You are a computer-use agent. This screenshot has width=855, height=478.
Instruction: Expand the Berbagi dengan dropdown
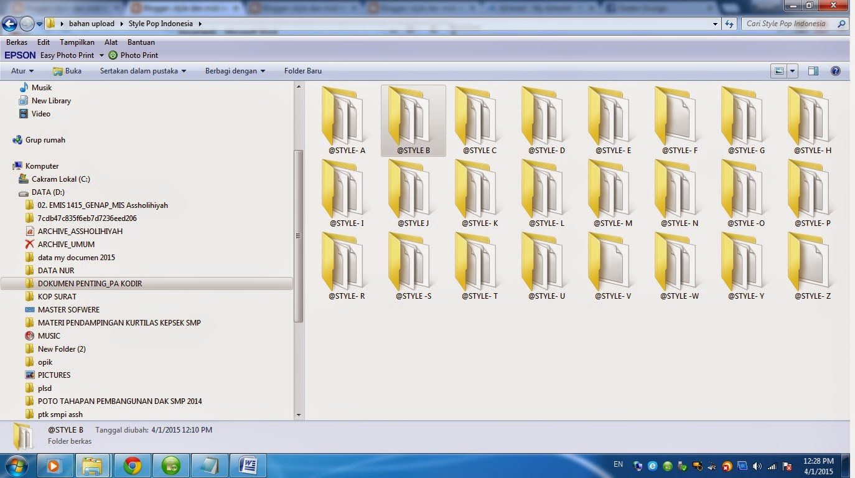point(235,70)
